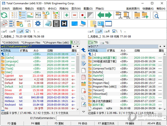The height and width of the screenshot is (126, 167).
Task: Click the F6 移动 button
Action: [83, 123]
